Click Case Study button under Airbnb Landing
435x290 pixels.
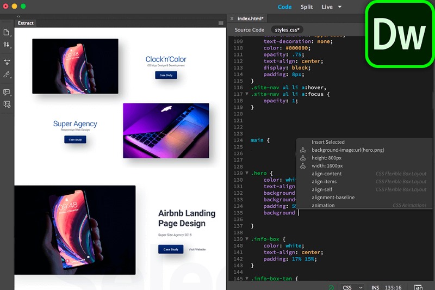point(171,250)
